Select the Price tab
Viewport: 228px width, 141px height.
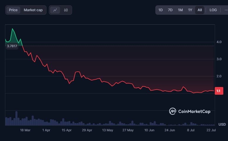point(13,10)
